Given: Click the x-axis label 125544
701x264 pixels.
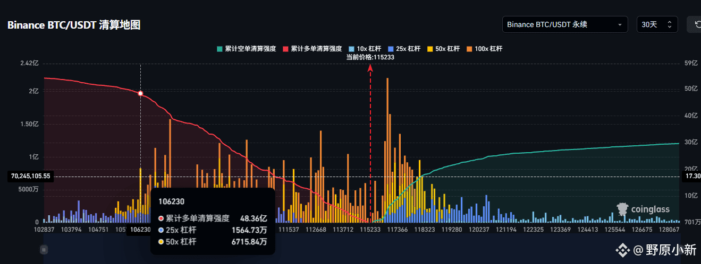Looking at the screenshot, I should pyautogui.click(x=614, y=230).
